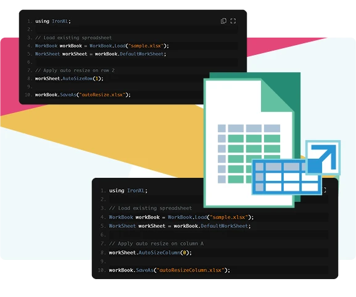The image size is (356, 297).
Task: Click the folded corner of spreadsheet page
Action: 278,96
